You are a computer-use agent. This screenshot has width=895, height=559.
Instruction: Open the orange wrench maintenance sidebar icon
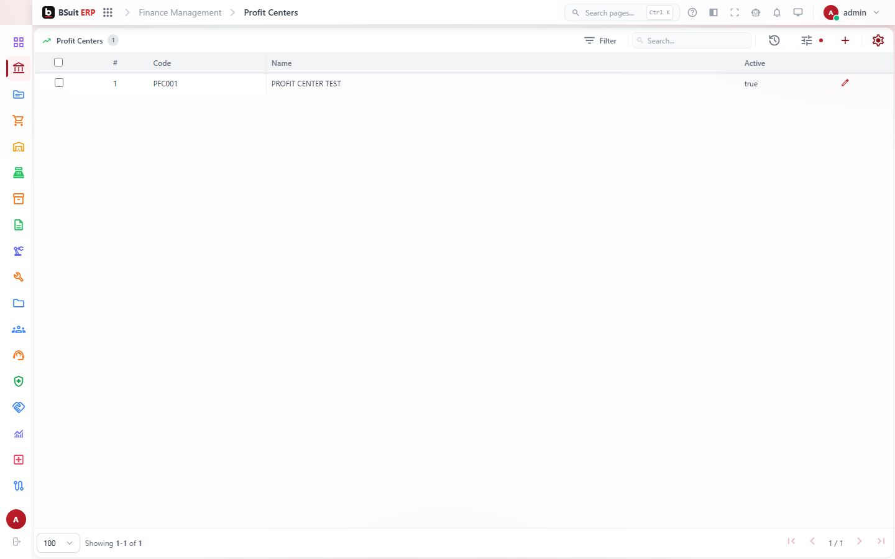(x=19, y=277)
